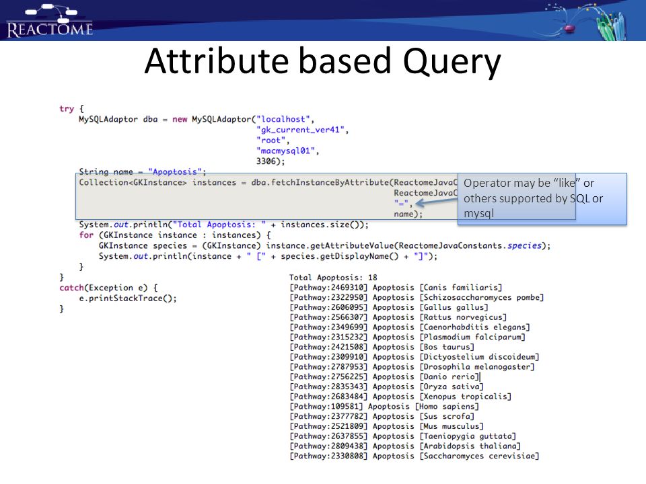
Task: Click the getAttributeValue species code line
Action: pyautogui.click(x=324, y=246)
